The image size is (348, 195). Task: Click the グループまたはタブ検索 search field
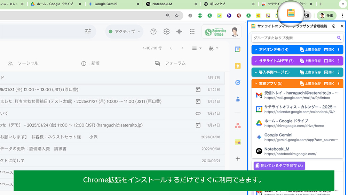pos(297,38)
